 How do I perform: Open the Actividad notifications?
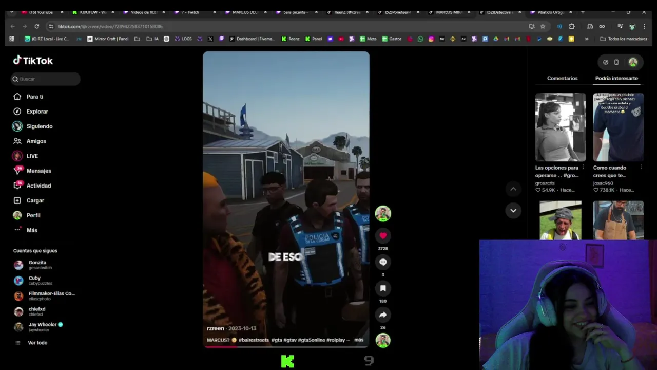tap(32, 186)
